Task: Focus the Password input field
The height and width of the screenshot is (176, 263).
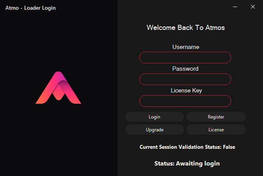Action: tap(185, 79)
